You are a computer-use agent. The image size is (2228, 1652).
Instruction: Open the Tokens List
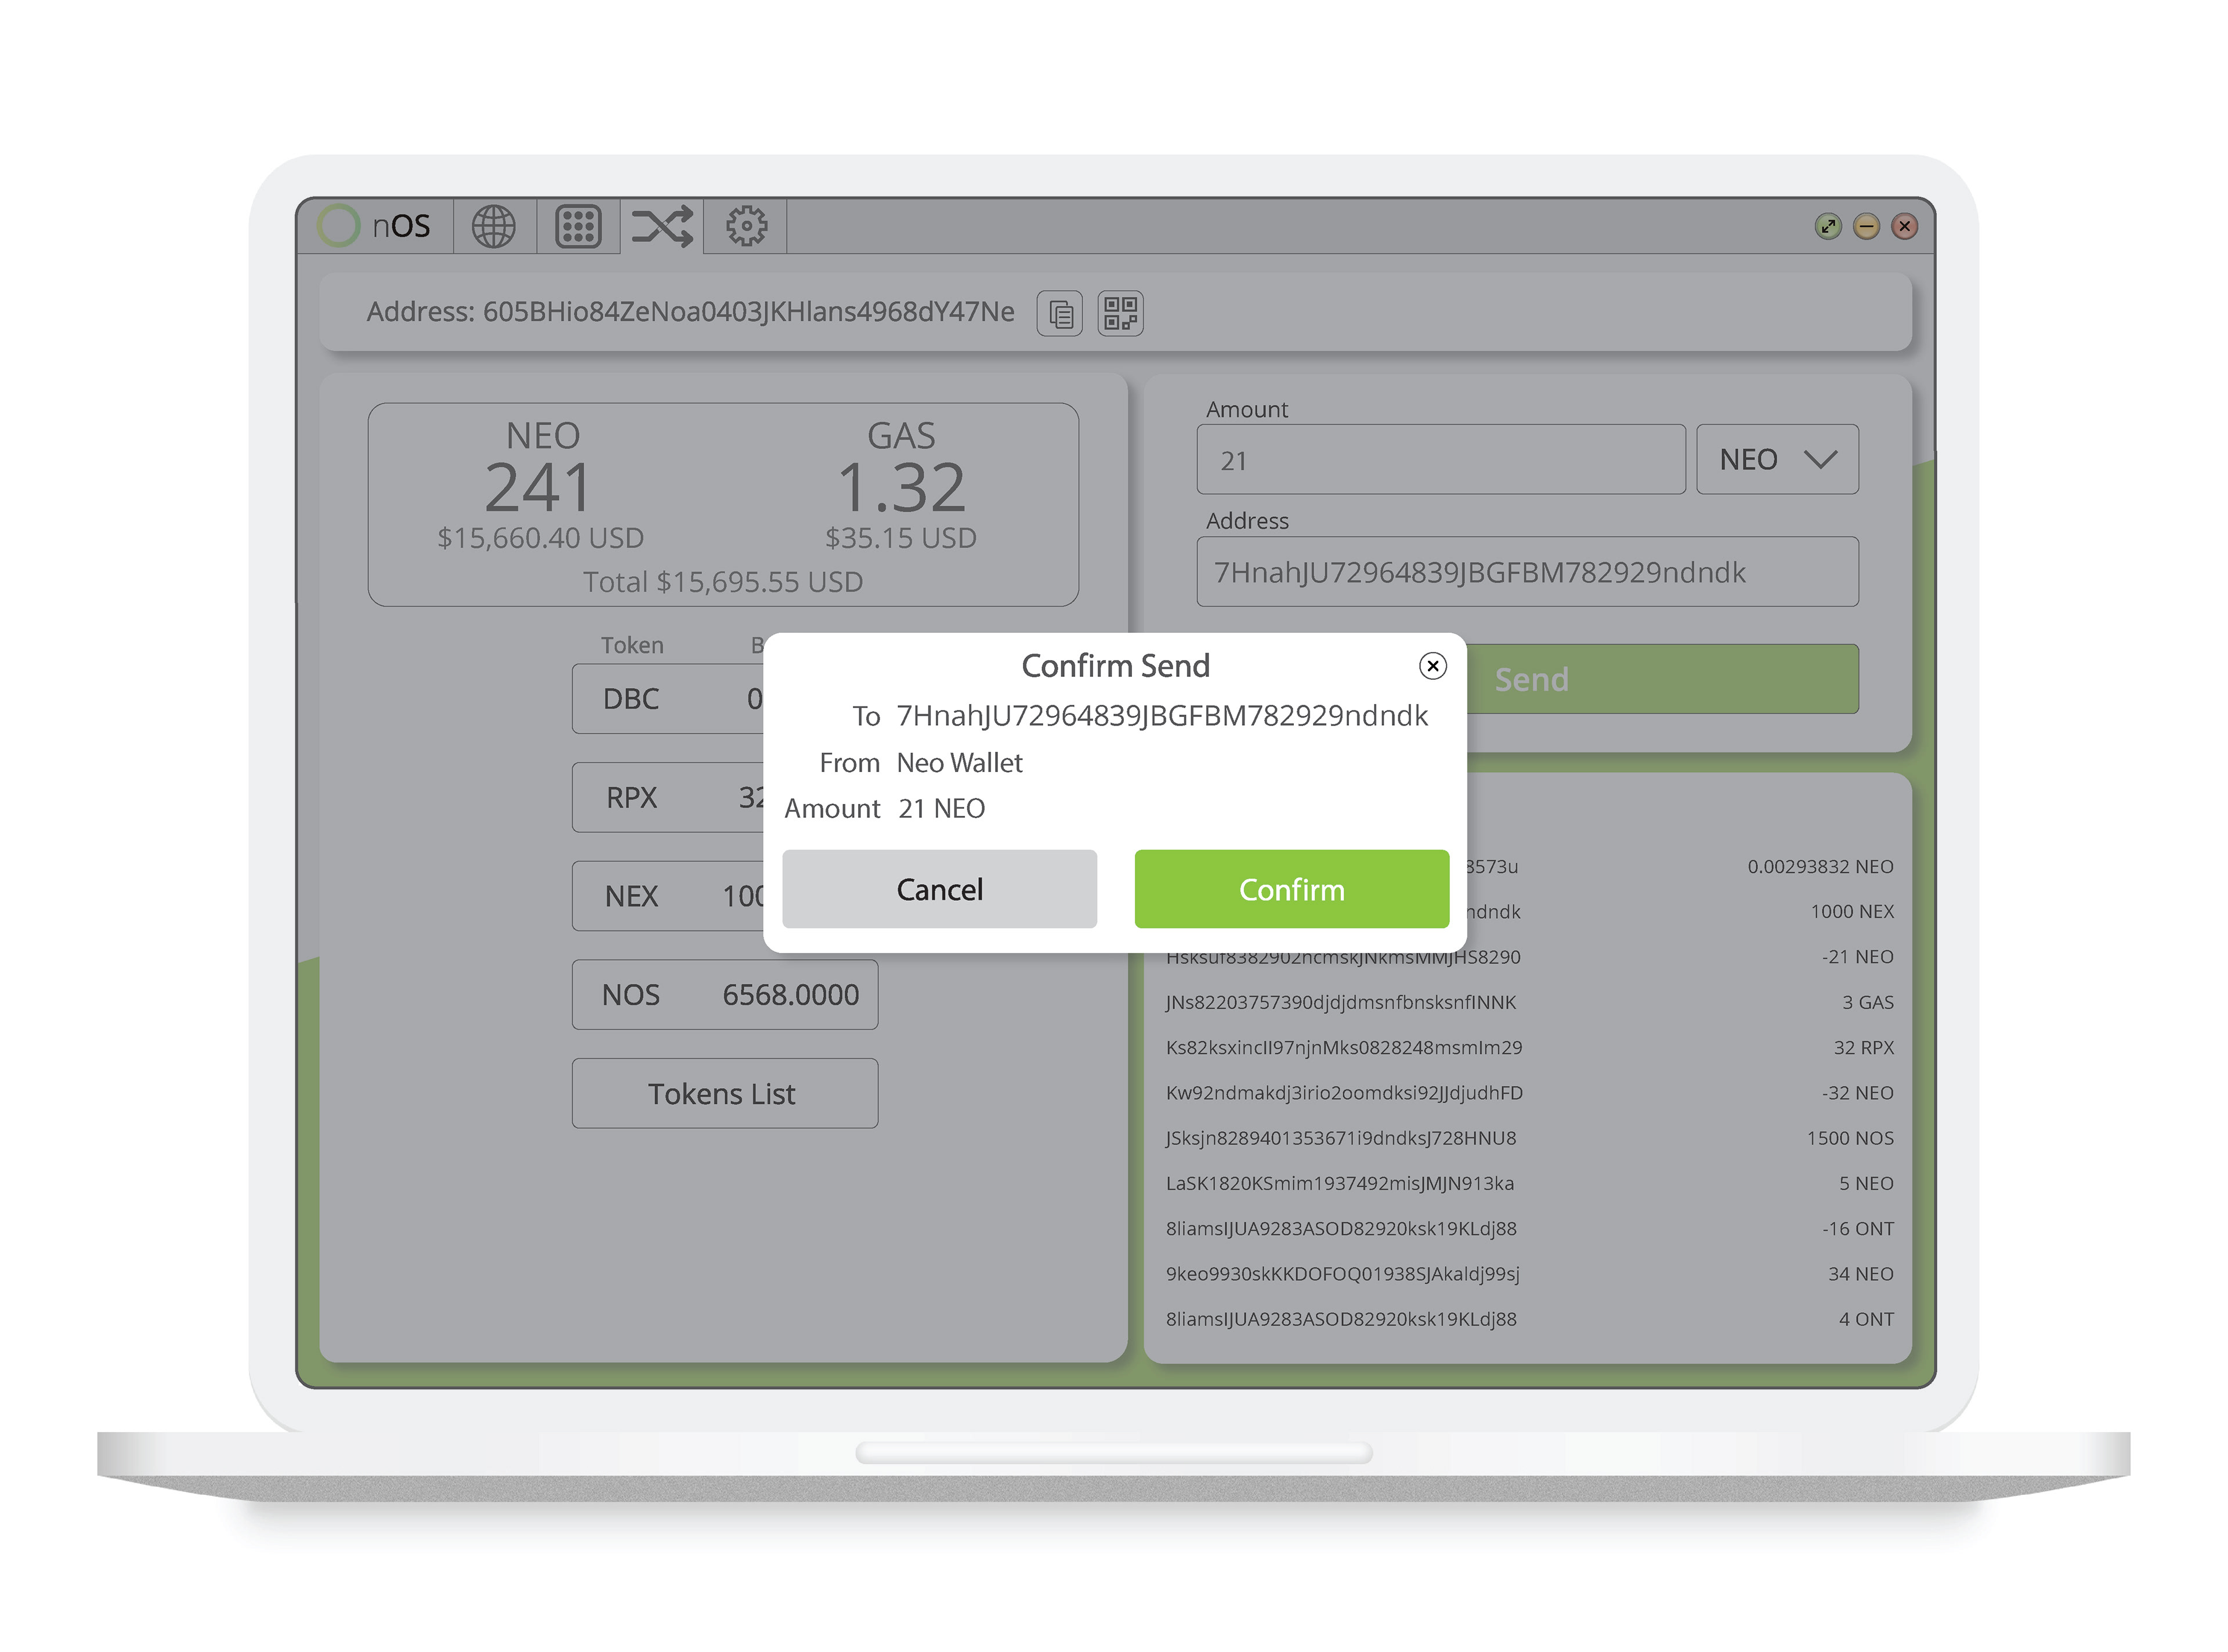pyautogui.click(x=724, y=1094)
